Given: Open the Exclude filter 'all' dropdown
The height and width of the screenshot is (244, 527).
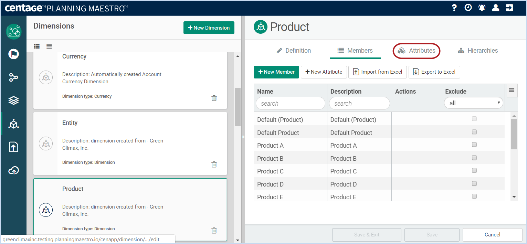Looking at the screenshot, I should [x=474, y=103].
